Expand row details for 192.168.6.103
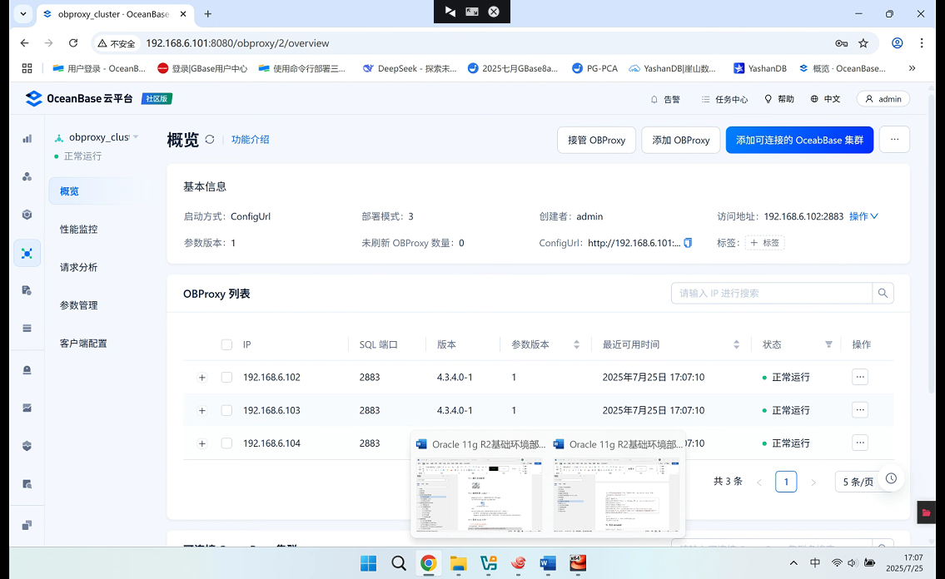 coord(201,410)
